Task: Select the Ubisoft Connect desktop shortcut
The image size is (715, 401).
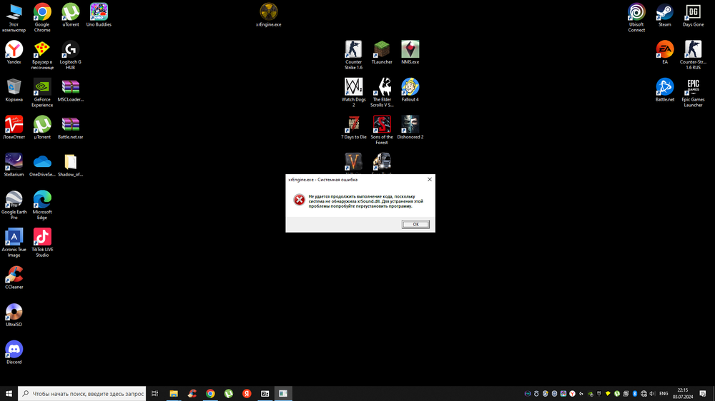Action: click(636, 18)
